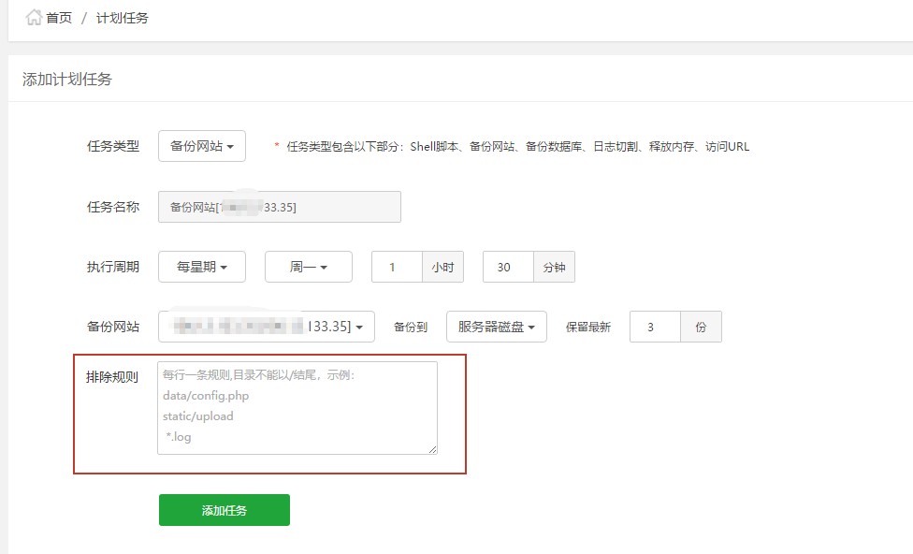Open the 服务器磁盘 backup destination dropdown
This screenshot has height=554, width=913.
[x=496, y=327]
